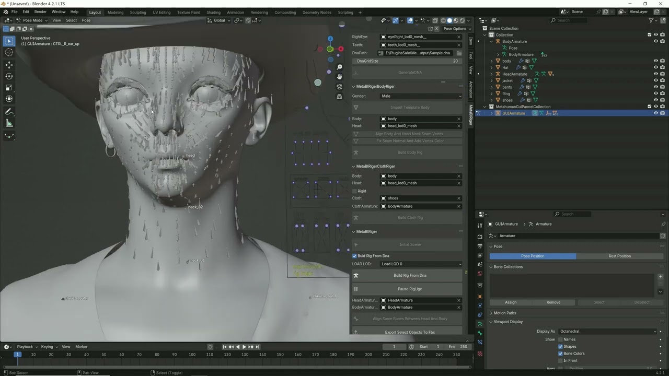Toggle the camera view icon

[340, 87]
